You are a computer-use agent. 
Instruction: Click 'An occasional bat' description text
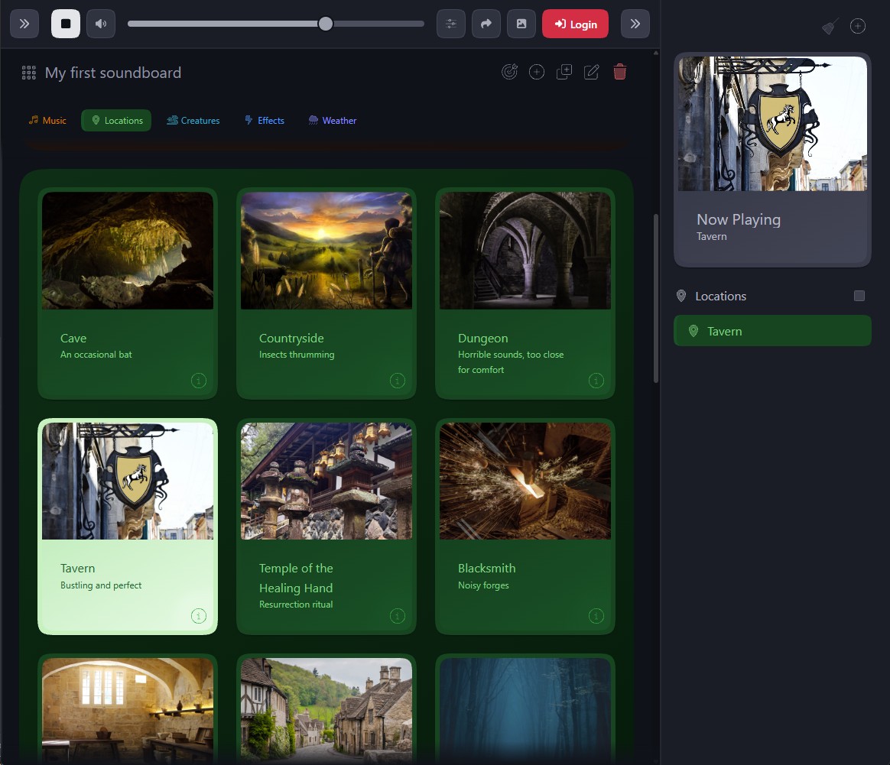[96, 354]
